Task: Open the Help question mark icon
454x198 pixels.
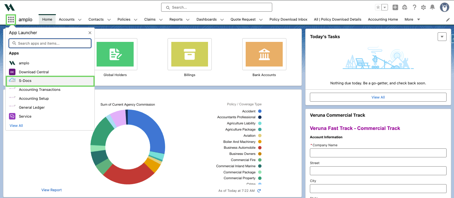Action: pos(414,7)
